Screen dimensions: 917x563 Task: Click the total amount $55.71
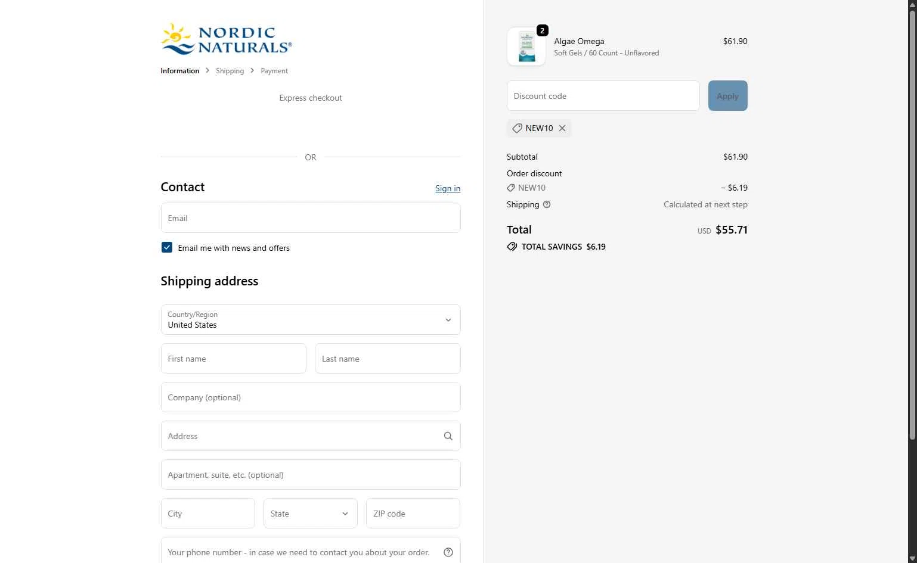(x=732, y=230)
